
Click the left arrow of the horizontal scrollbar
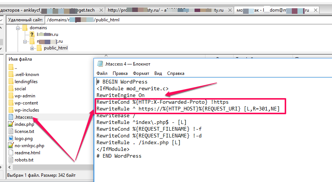click(10, 167)
